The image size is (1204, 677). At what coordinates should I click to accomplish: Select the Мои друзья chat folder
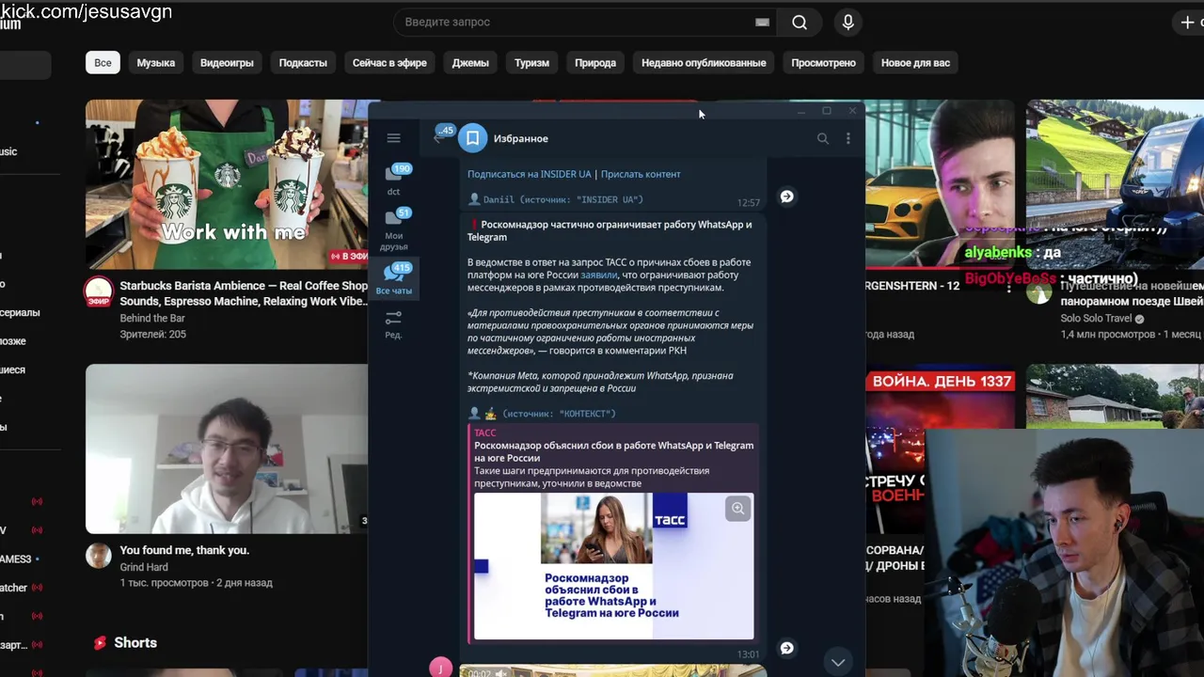pyautogui.click(x=394, y=228)
